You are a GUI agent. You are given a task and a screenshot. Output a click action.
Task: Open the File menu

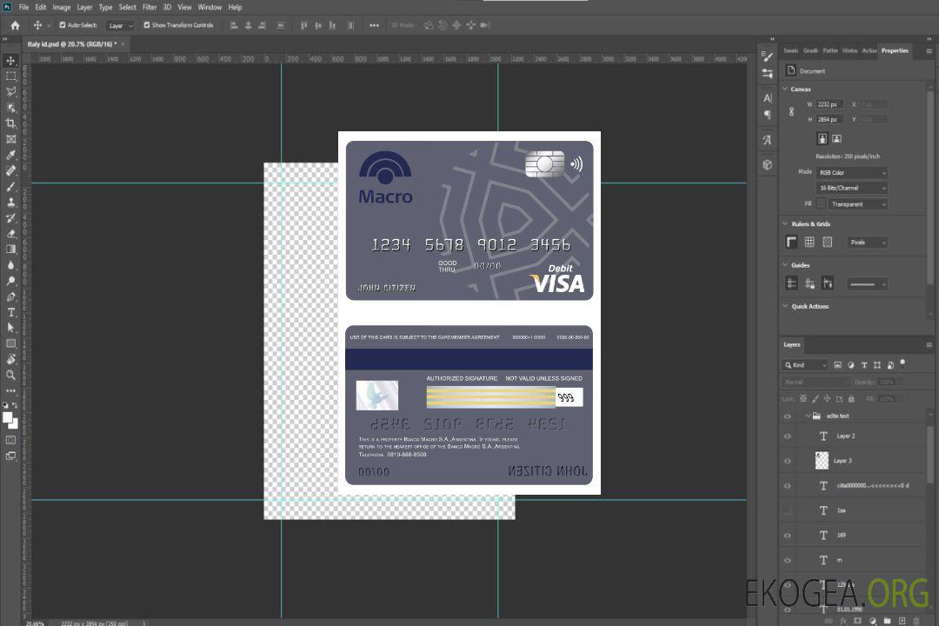23,7
